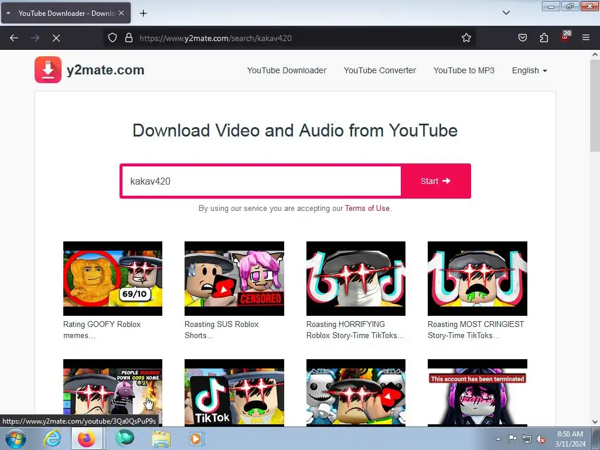600x450 pixels.
Task: Click the scrollbar down arrow
Action: tap(595, 422)
